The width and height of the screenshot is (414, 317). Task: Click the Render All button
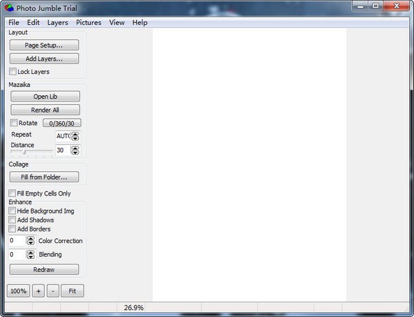tap(45, 110)
